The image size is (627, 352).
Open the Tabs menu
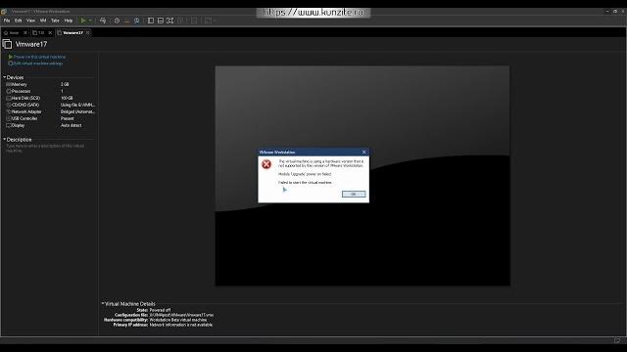[x=55, y=21]
